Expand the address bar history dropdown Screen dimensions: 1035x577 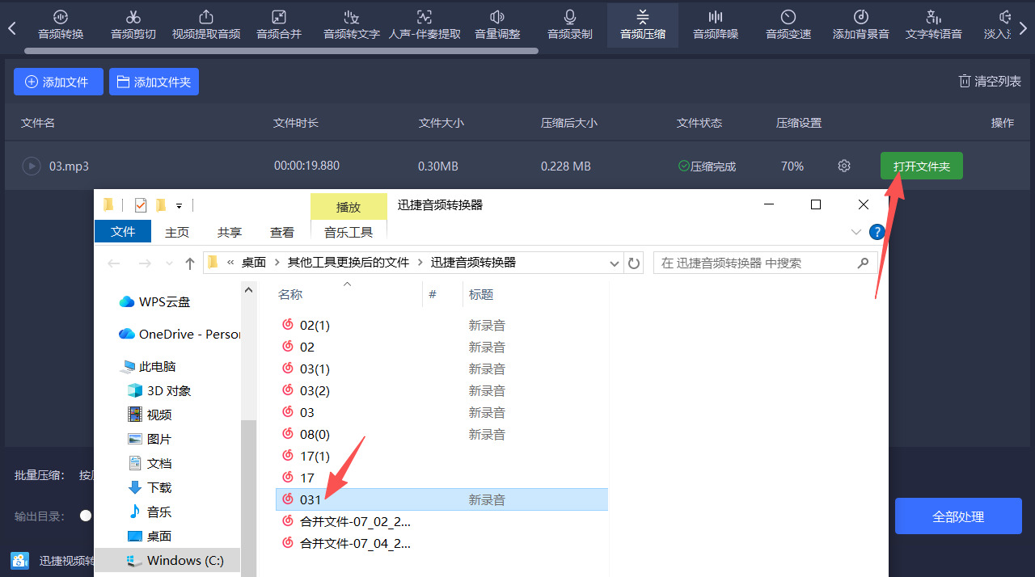615,263
